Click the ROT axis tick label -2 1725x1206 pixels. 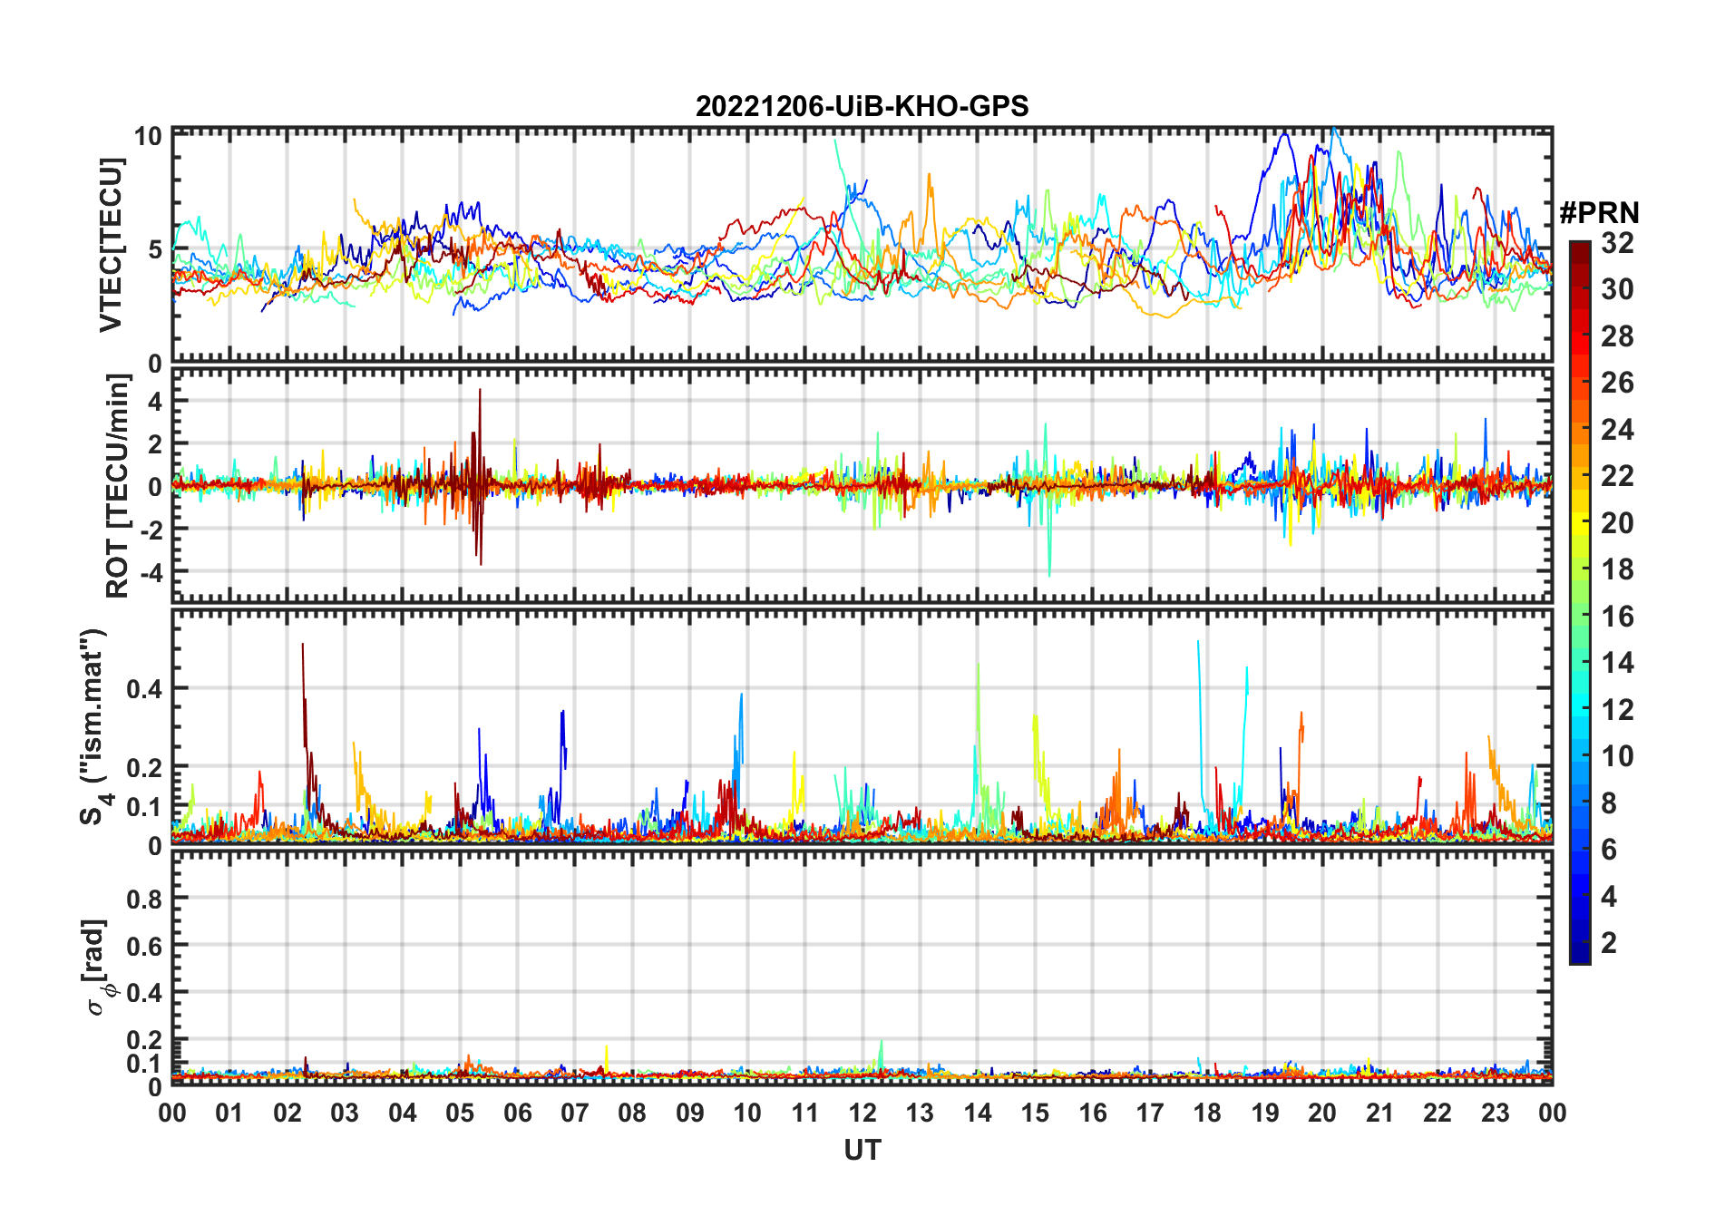[151, 530]
